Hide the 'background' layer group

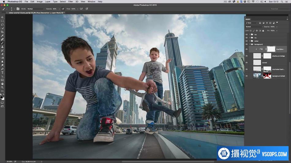tap(247, 44)
